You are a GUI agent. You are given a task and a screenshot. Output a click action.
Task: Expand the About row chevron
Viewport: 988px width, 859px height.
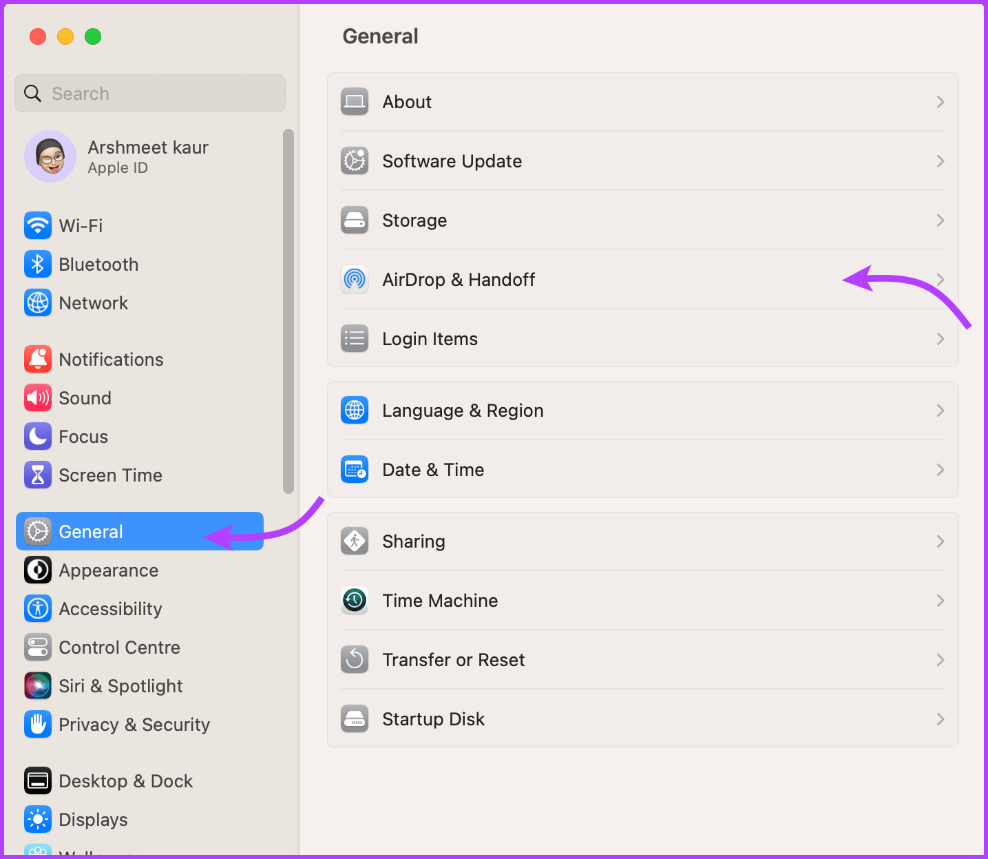click(940, 102)
